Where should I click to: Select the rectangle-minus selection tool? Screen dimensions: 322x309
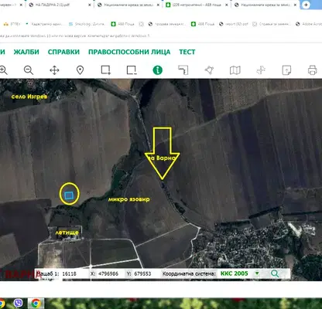132,70
